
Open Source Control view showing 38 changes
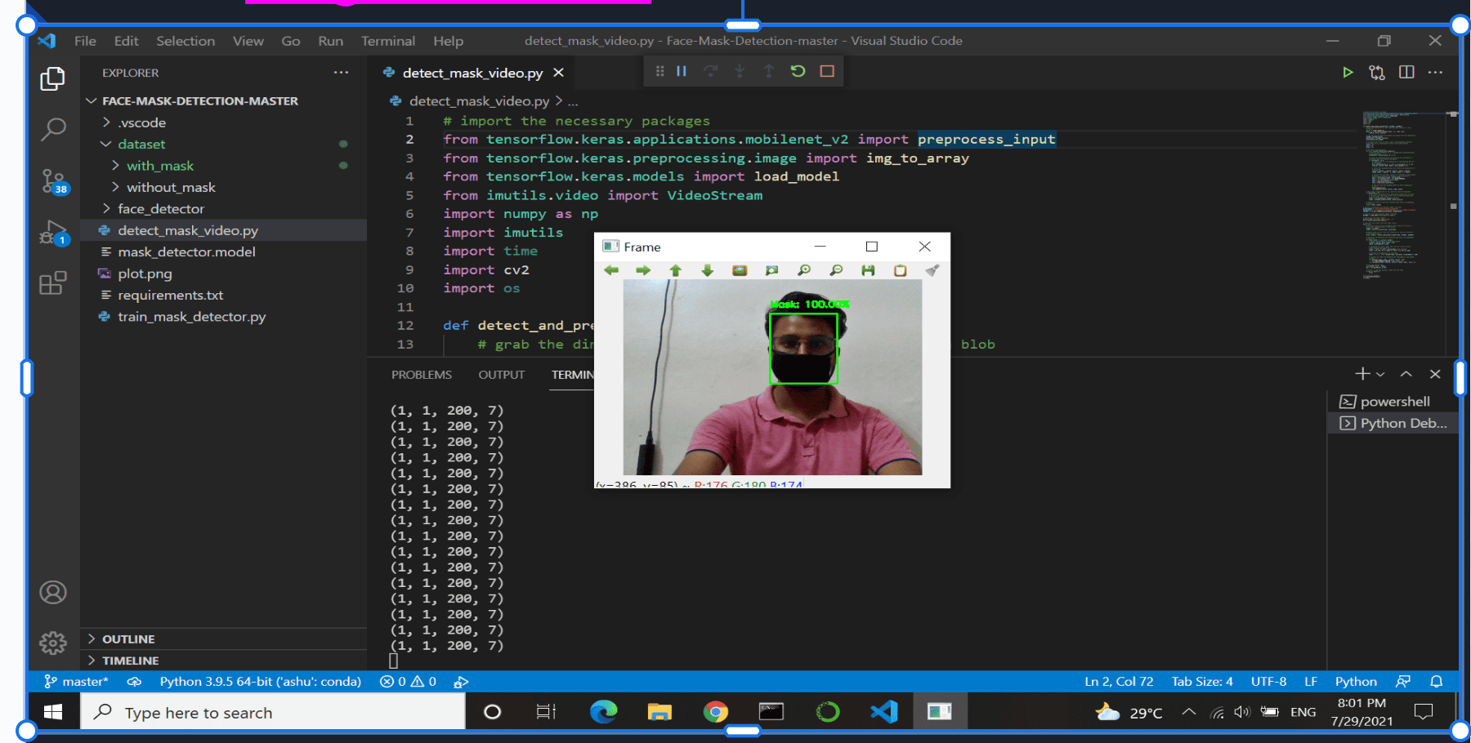pyautogui.click(x=52, y=181)
